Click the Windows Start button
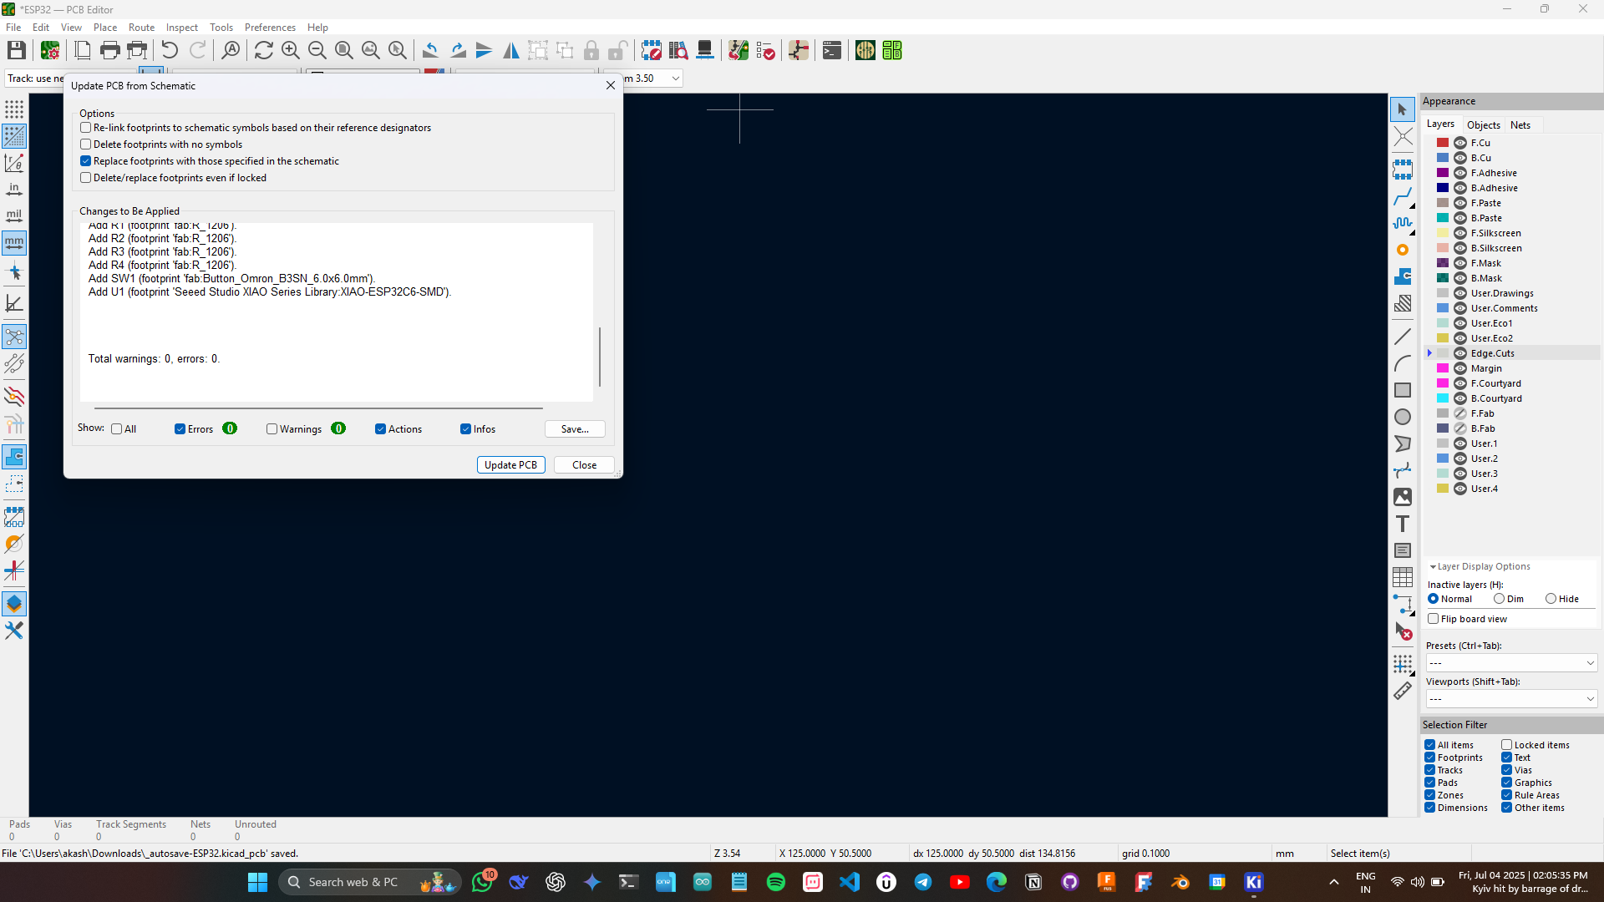1604x902 pixels. tap(257, 882)
